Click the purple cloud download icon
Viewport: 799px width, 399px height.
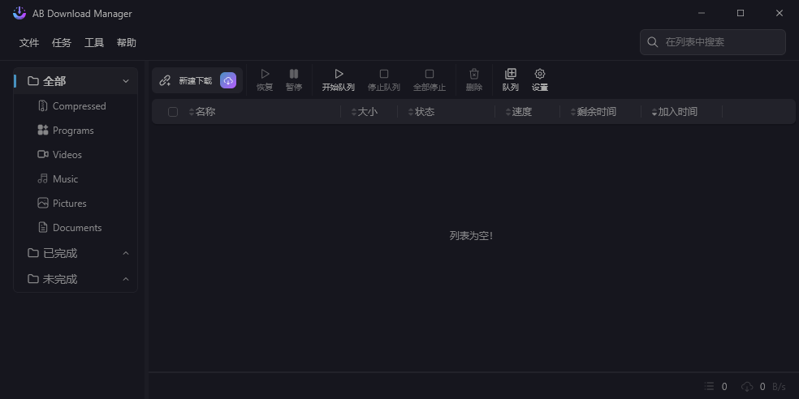[228, 80]
